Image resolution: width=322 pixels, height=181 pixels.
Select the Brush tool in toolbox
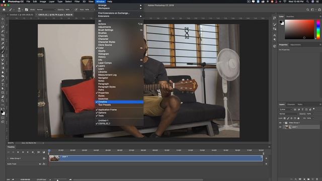pos(3,52)
